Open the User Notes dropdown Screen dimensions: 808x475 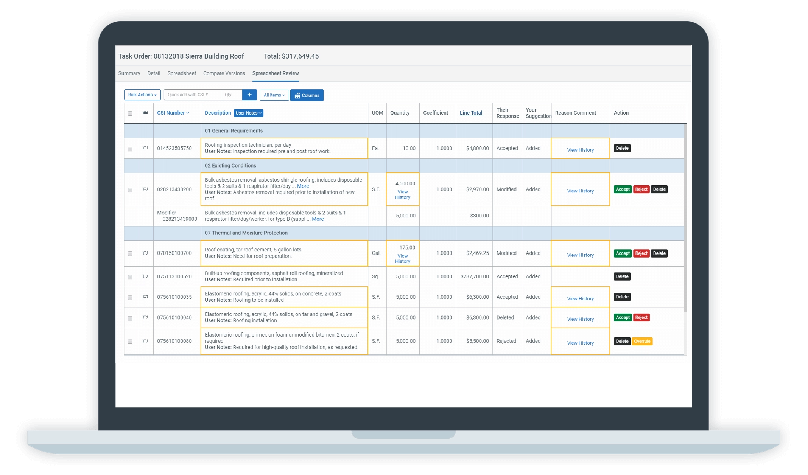click(248, 113)
